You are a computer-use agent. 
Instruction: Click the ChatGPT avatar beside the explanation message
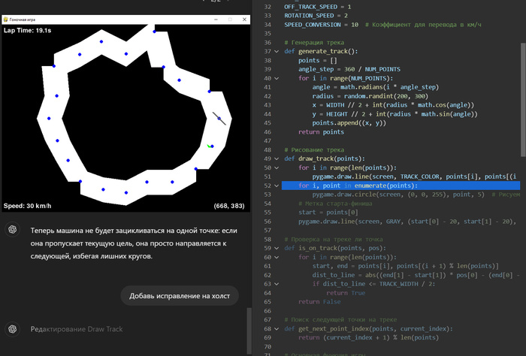pyautogui.click(x=12, y=229)
